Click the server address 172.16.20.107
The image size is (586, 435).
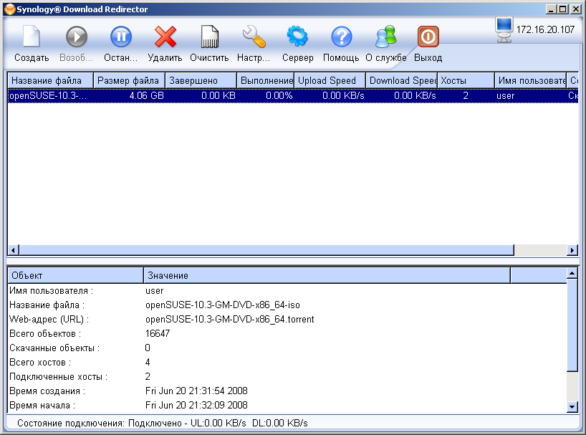click(545, 29)
